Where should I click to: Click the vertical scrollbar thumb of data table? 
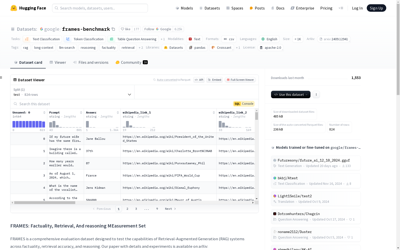point(256,116)
